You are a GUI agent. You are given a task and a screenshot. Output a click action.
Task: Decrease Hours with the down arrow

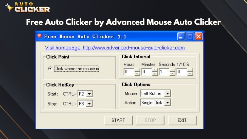coord(137,74)
